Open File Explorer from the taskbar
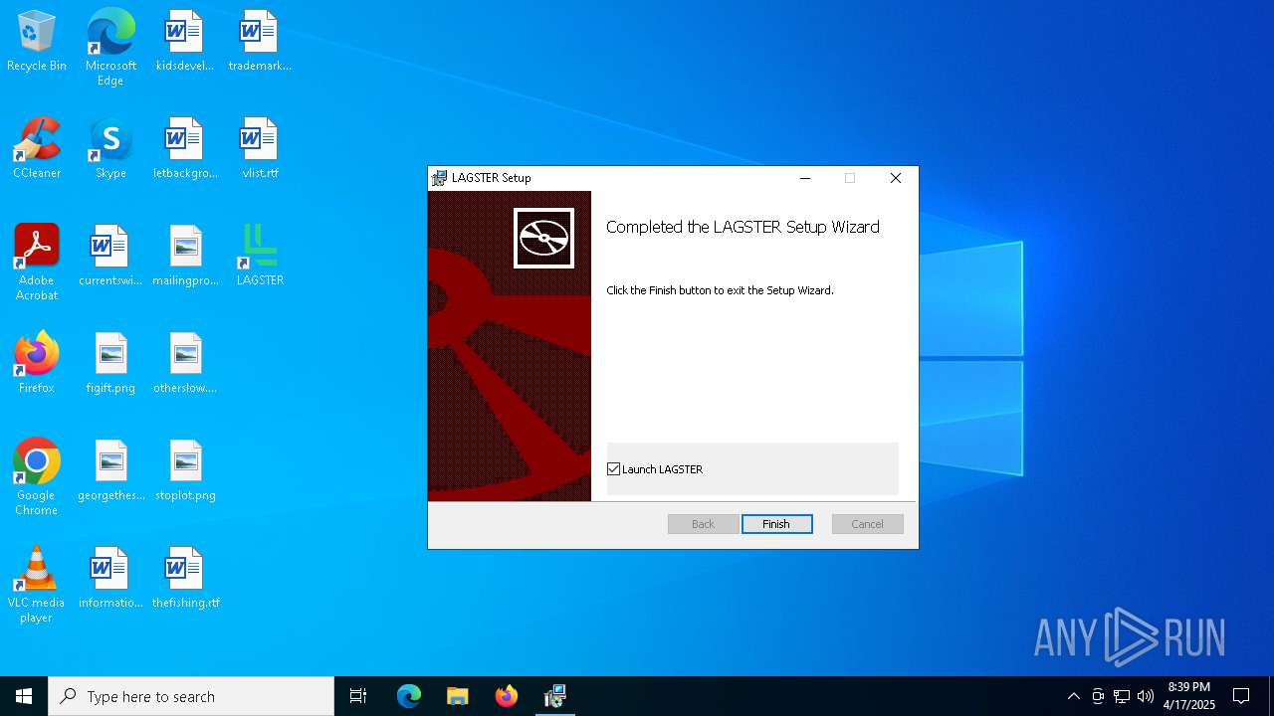The image size is (1274, 716). (x=457, y=696)
